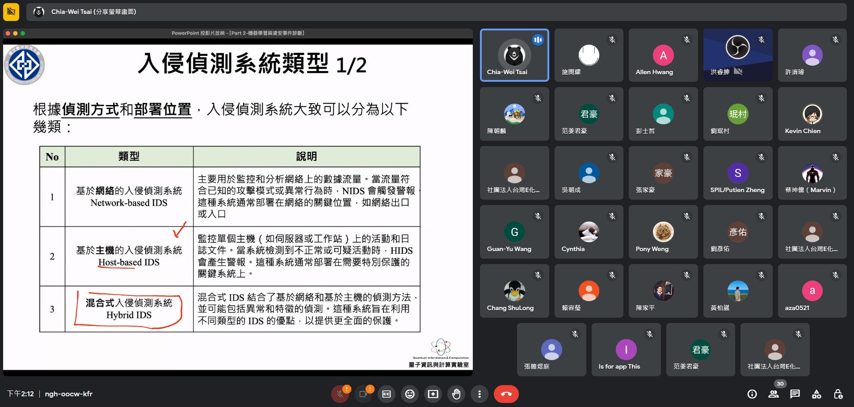
Task: Raise your hand in the meeting
Action: point(456,394)
